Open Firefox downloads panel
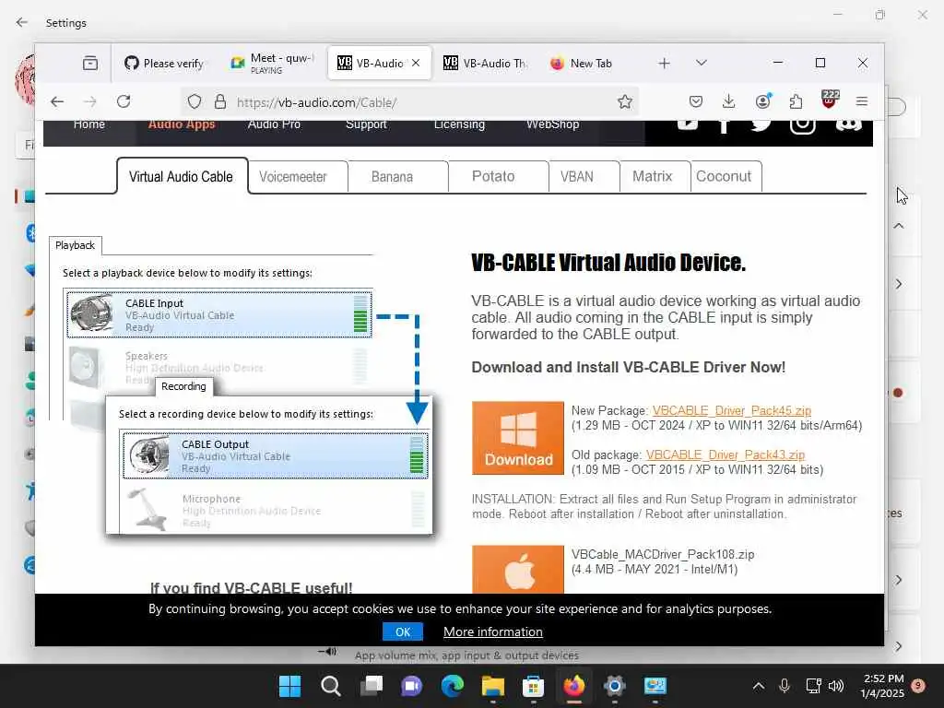Image resolution: width=944 pixels, height=708 pixels. click(728, 101)
